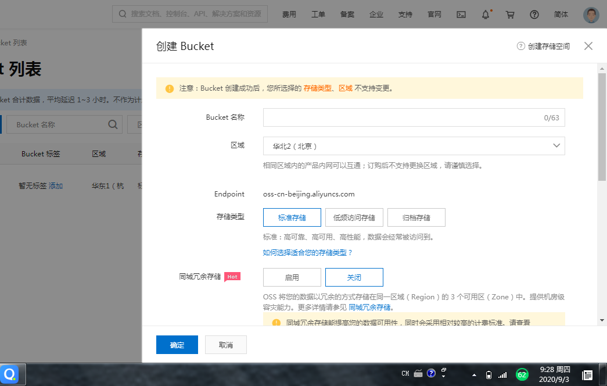Show hidden tray icons arrow
This screenshot has width=607, height=386.
coord(474,375)
